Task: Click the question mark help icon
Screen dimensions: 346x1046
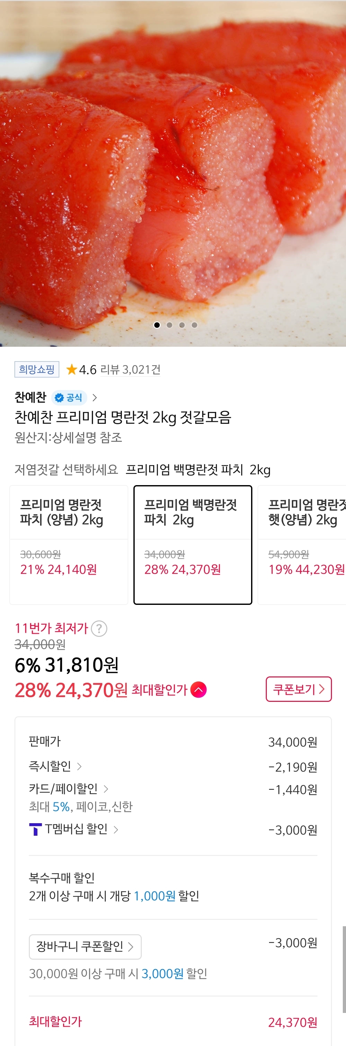Action: pyautogui.click(x=99, y=629)
